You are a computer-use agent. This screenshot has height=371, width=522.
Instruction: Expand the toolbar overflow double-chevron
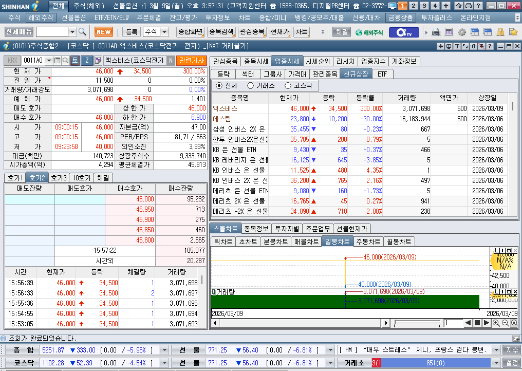323,32
